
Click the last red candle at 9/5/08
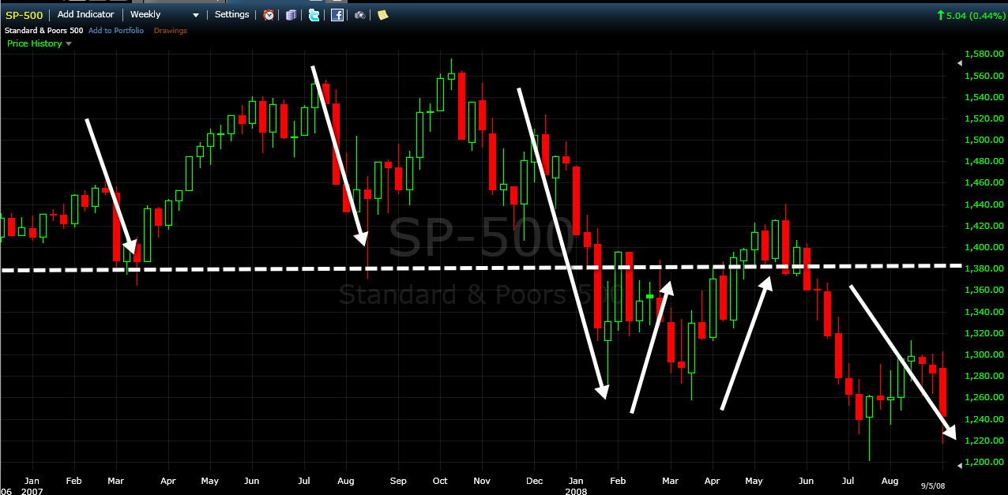942,392
